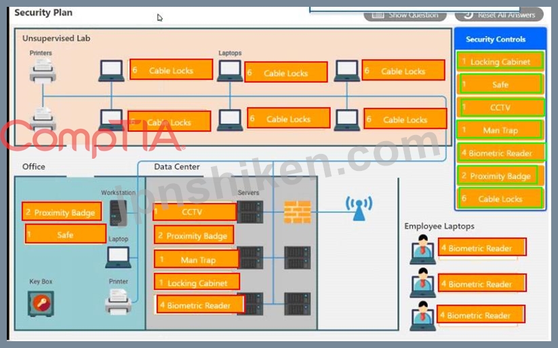Select the top-right laptop icon in Unsupervised Lab
This screenshot has height=348, width=558.
tap(347, 71)
